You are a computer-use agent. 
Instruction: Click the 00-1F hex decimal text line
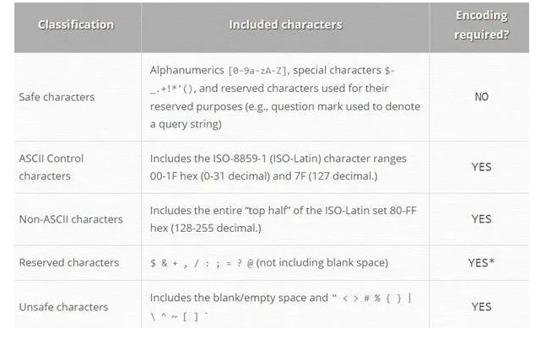[x=263, y=176]
